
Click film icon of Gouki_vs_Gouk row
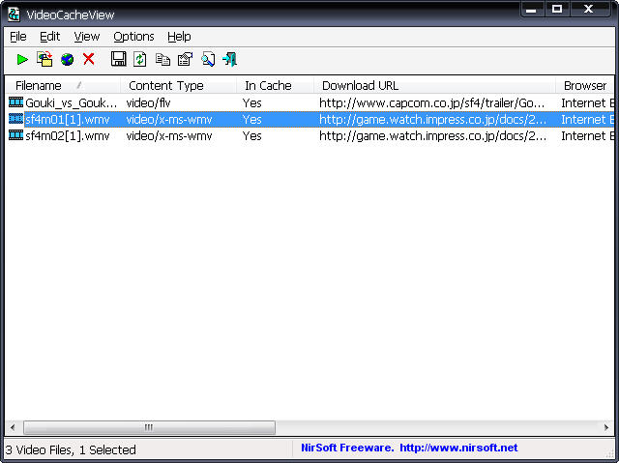(x=15, y=102)
